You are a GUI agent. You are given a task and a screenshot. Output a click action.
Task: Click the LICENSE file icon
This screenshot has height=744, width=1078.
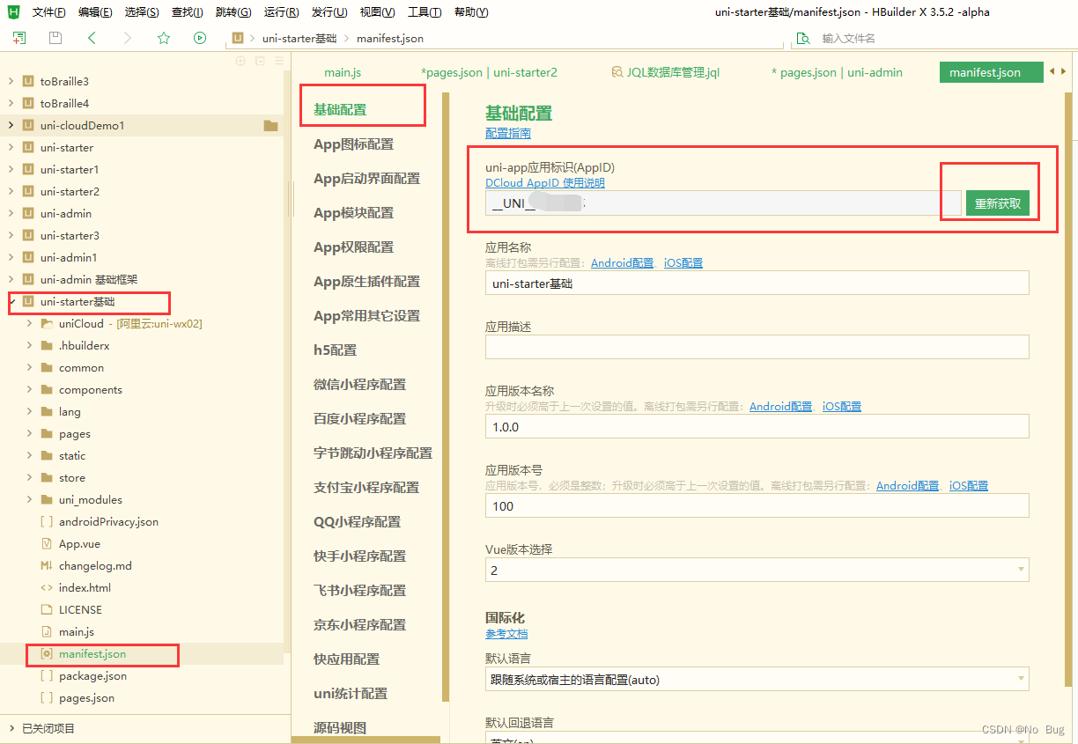[x=47, y=610]
